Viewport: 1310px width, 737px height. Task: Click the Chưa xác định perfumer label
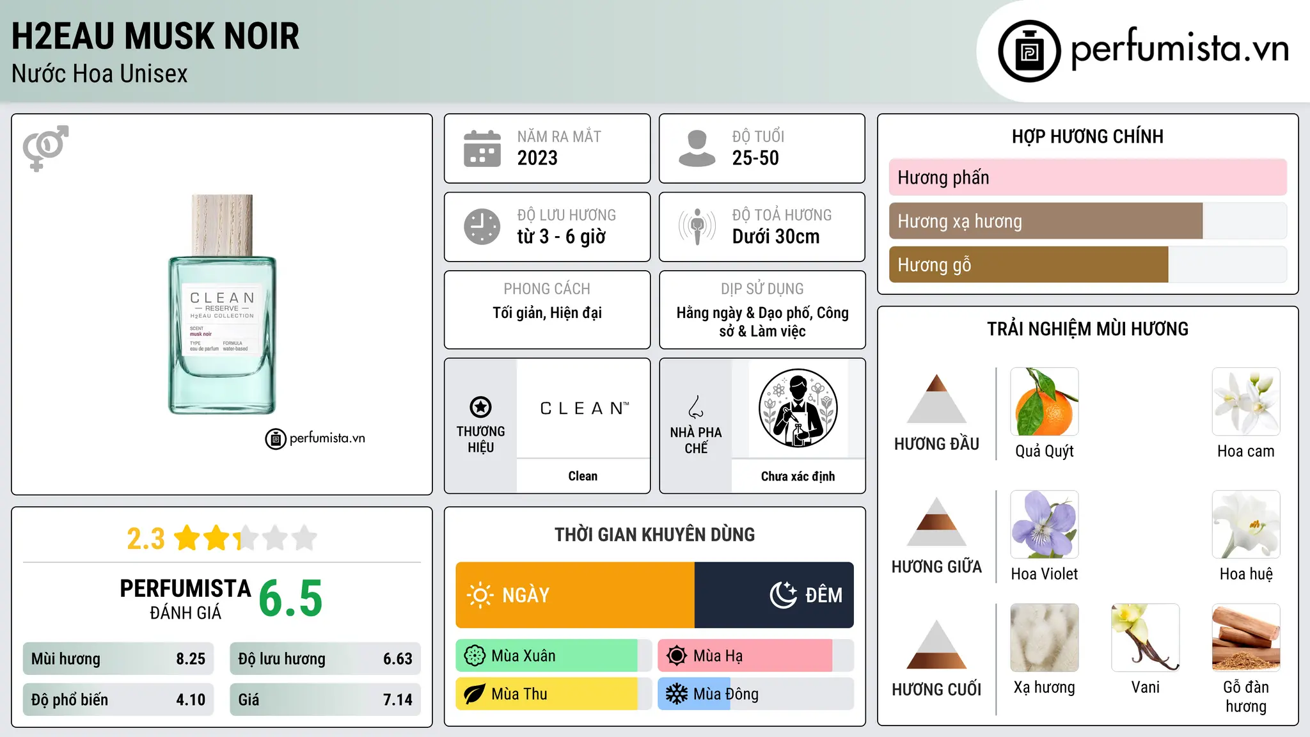(x=798, y=476)
